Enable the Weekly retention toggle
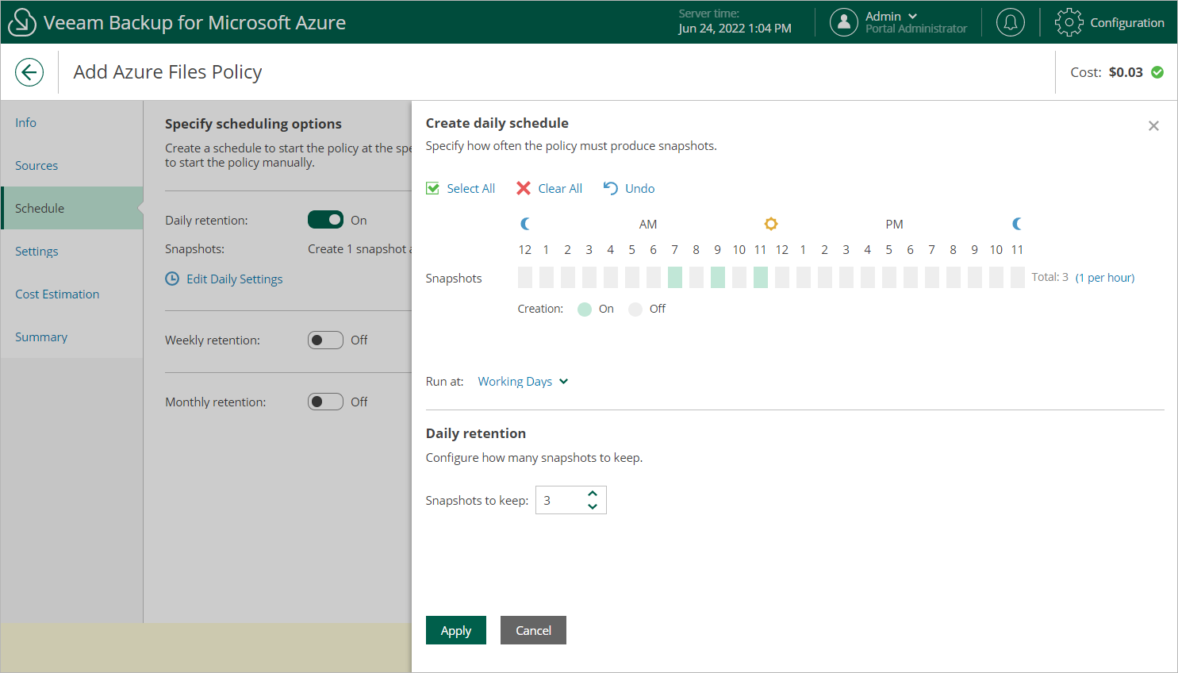The height and width of the screenshot is (673, 1178). click(325, 340)
